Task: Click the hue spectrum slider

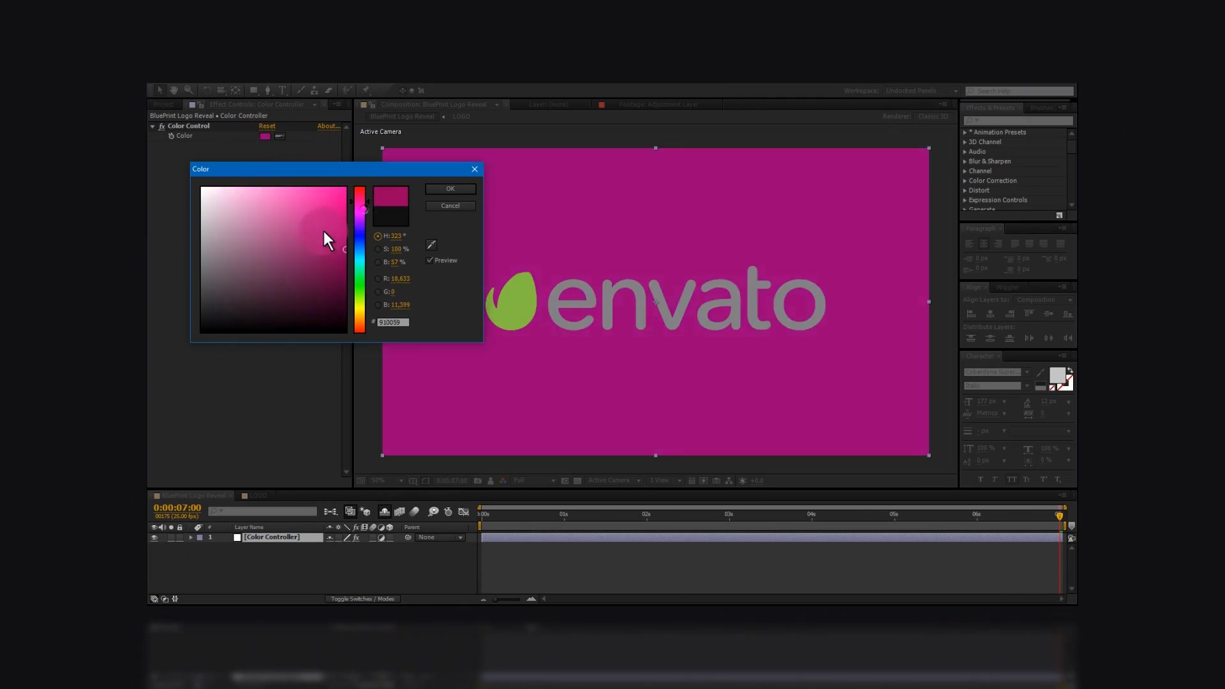Action: pyautogui.click(x=360, y=260)
